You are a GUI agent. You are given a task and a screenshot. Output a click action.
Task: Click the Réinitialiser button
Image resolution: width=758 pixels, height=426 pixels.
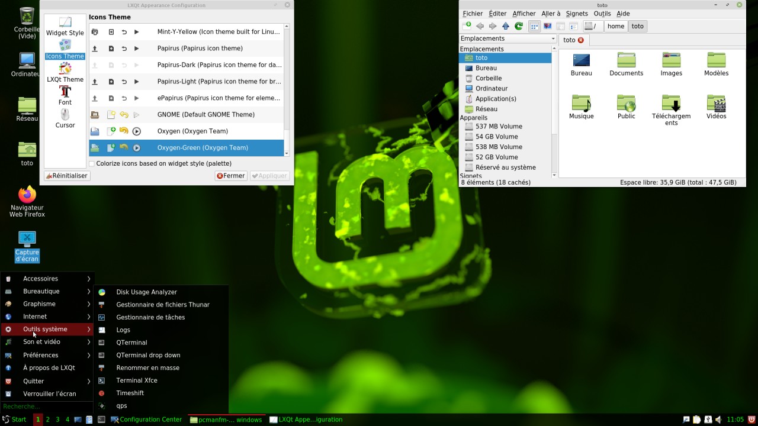[67, 176]
